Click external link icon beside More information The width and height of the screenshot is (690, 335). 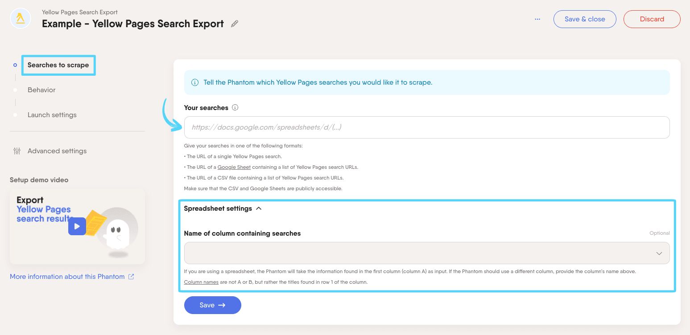(131, 277)
